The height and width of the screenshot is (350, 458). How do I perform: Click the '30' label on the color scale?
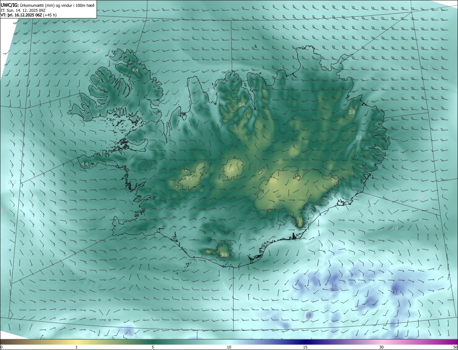381,347
